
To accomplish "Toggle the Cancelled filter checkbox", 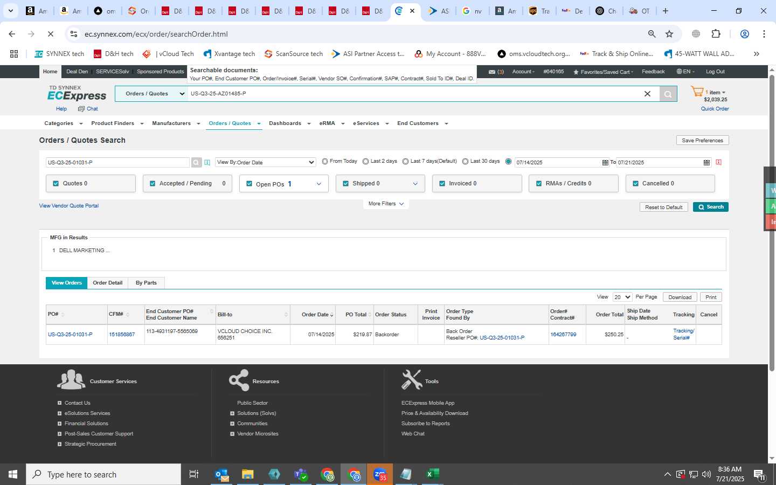I will (x=635, y=183).
